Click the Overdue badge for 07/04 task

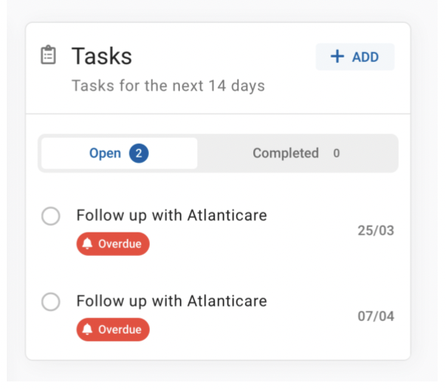[x=113, y=329]
